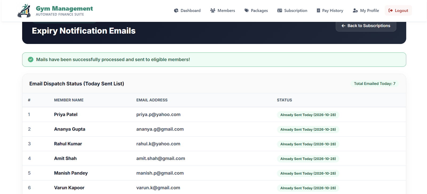The image size is (427, 194).
Task: Click the Total Emailed Today: 7 badge
Action: (375, 84)
